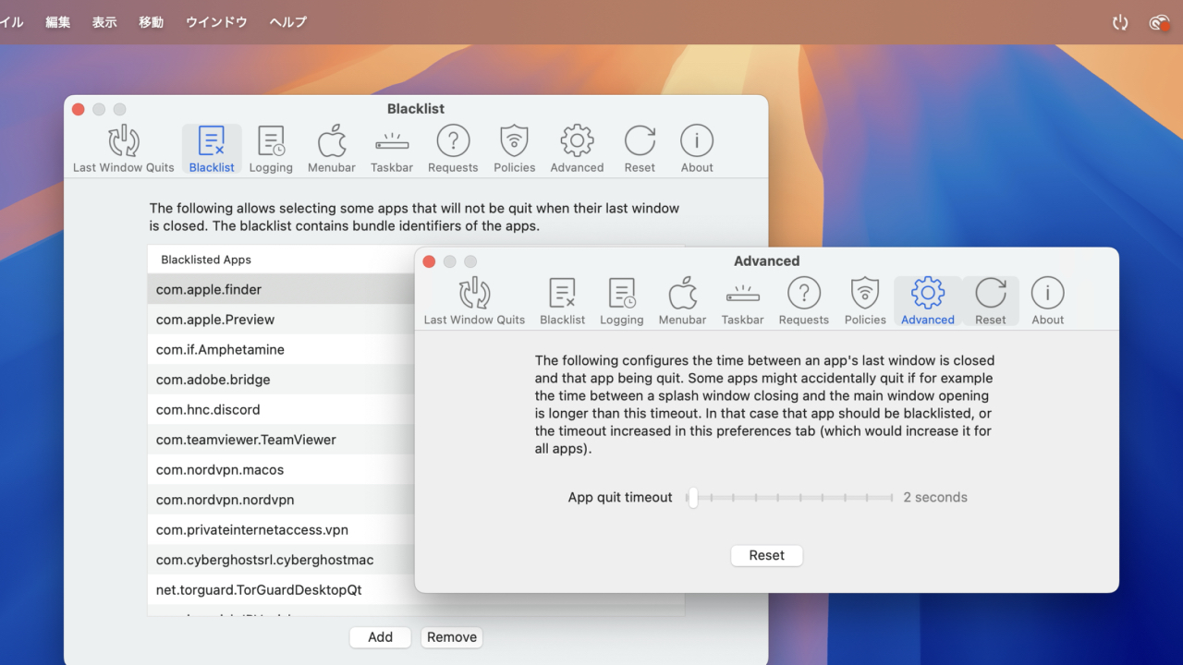
Task: Click the Advanced window title bar
Action: coord(766,261)
